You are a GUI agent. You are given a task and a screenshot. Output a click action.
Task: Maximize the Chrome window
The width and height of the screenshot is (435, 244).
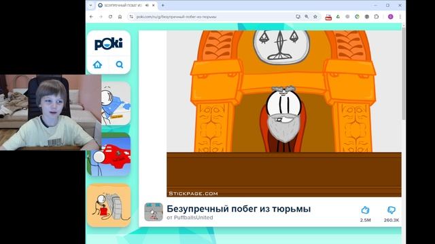point(387,5)
